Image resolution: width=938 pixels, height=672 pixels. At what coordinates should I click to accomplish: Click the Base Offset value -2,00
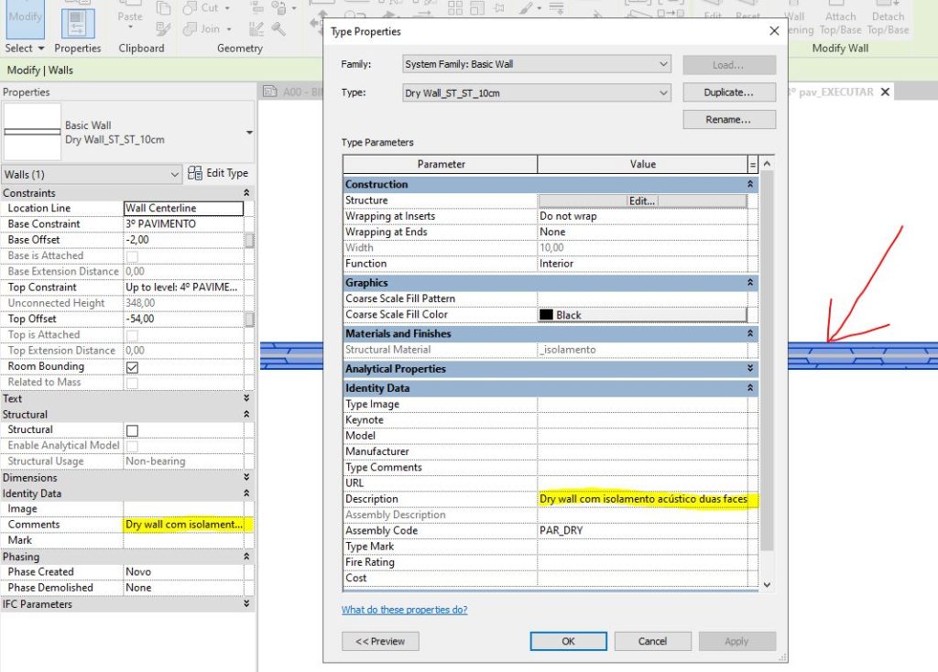point(183,240)
